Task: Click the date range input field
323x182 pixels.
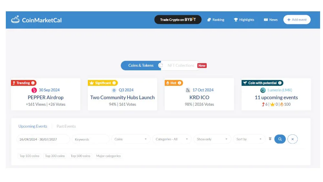Action: (43, 139)
